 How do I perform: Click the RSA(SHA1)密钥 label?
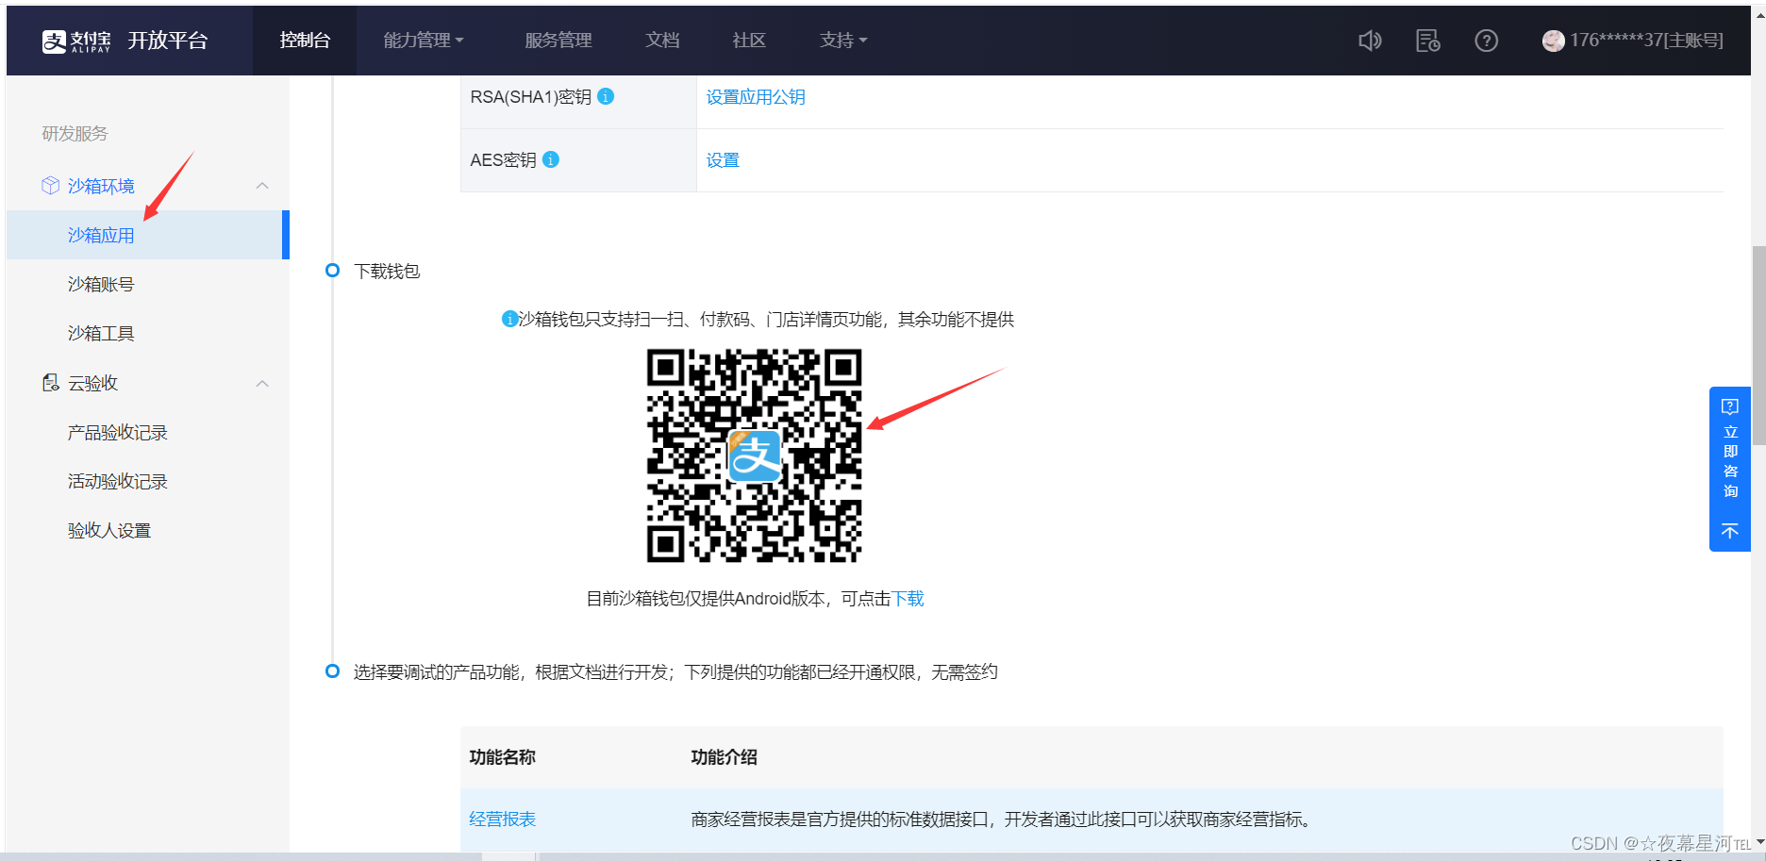pyautogui.click(x=531, y=97)
